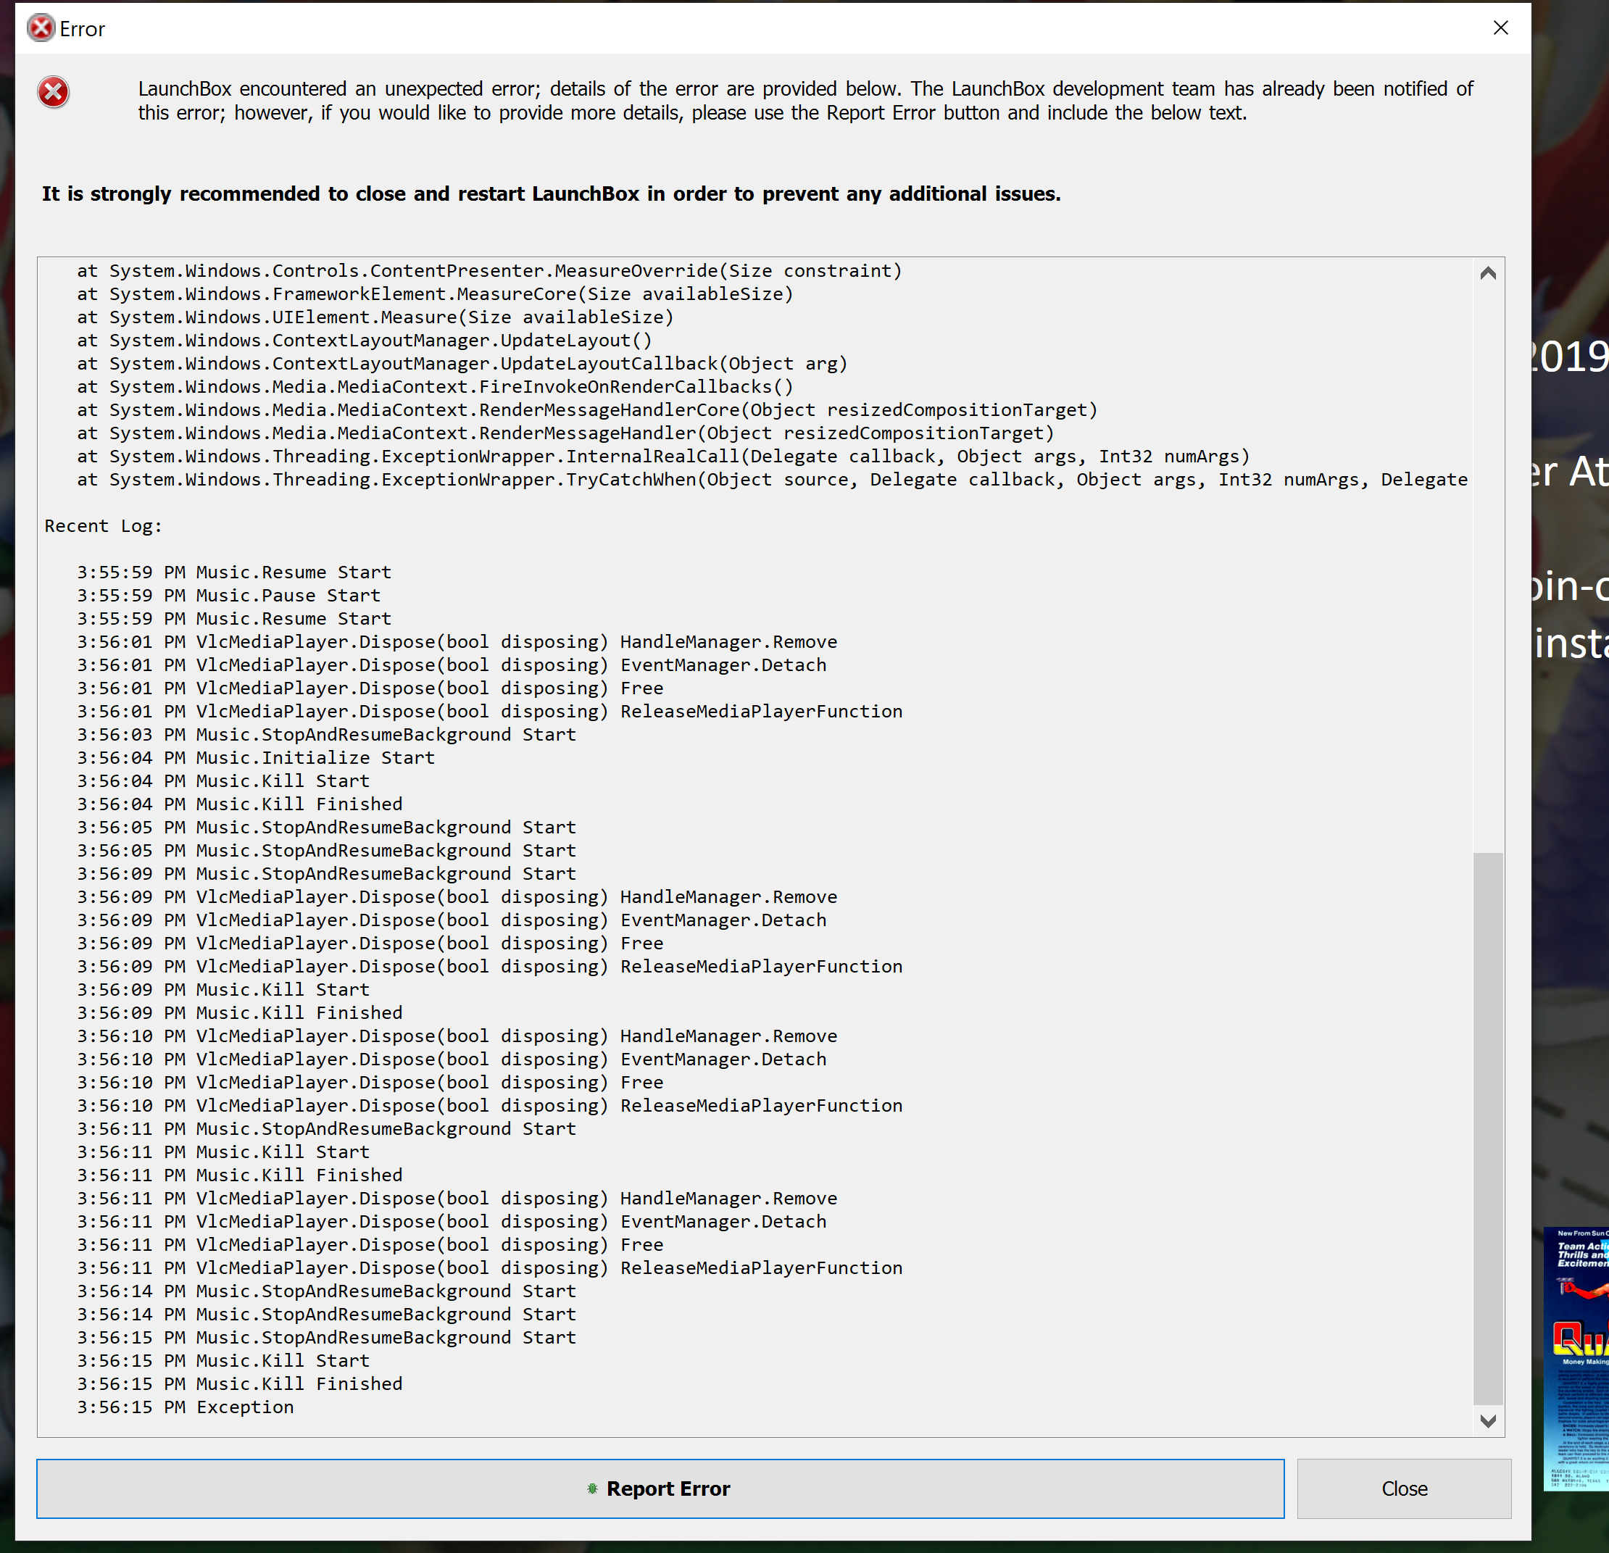Click the scrollbar down arrow in the log
The image size is (1609, 1553).
(1487, 1421)
